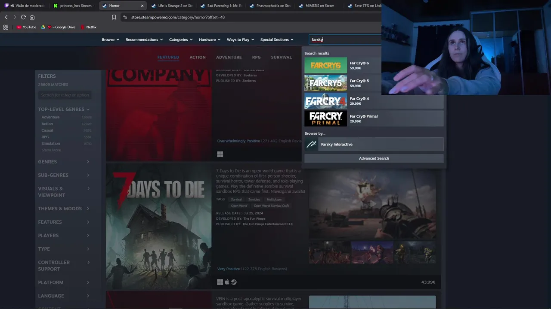
Task: Expand the GENRES filter section
Action: point(64,162)
